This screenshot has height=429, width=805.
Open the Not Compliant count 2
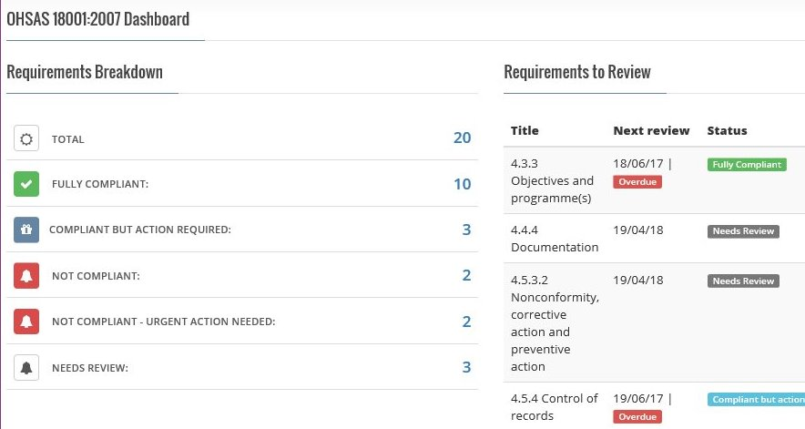pyautogui.click(x=466, y=275)
